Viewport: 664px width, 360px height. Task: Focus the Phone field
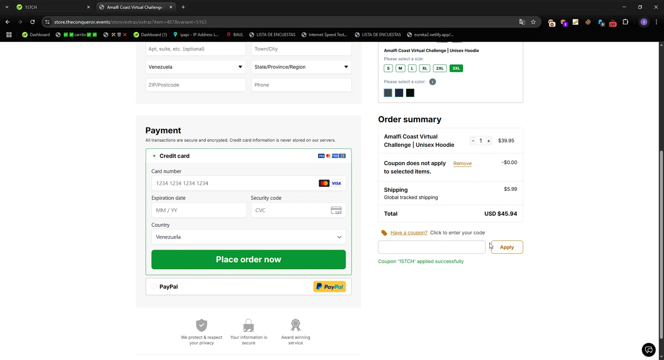click(x=301, y=85)
